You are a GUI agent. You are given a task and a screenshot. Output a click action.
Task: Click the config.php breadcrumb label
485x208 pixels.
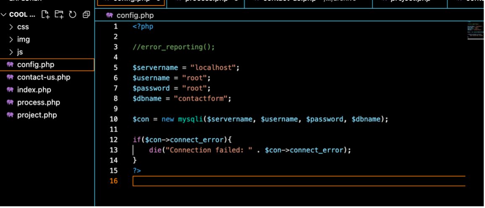pyautogui.click(x=134, y=16)
